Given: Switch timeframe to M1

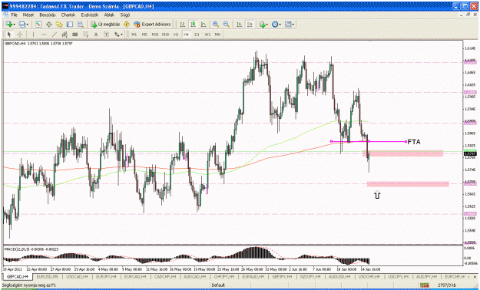Looking at the screenshot, I should coord(134,35).
